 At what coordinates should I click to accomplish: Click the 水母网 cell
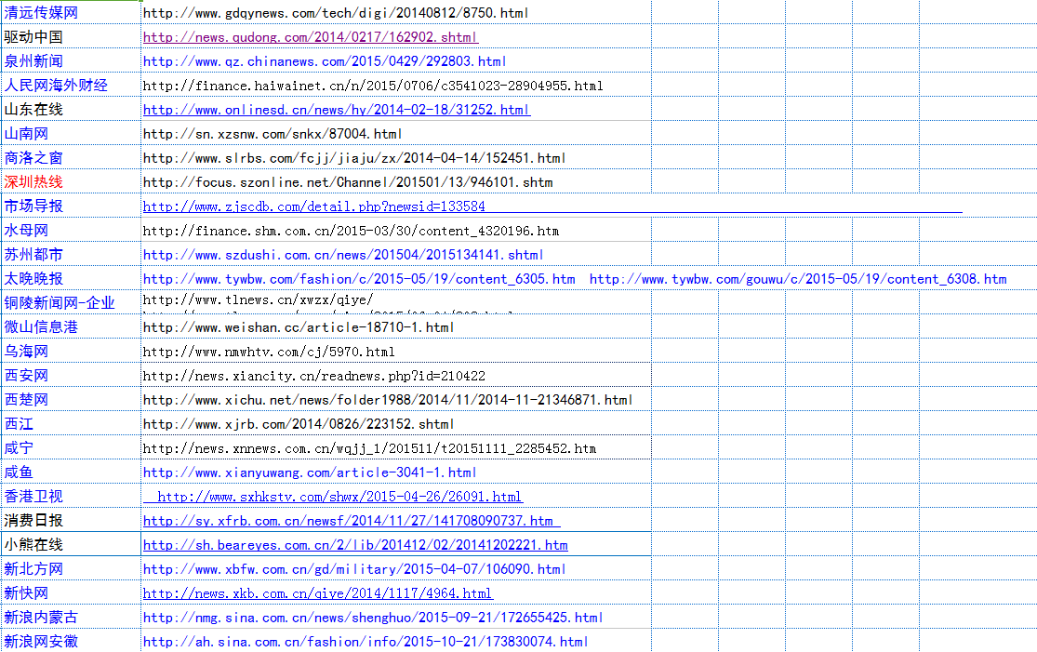[x=71, y=231]
